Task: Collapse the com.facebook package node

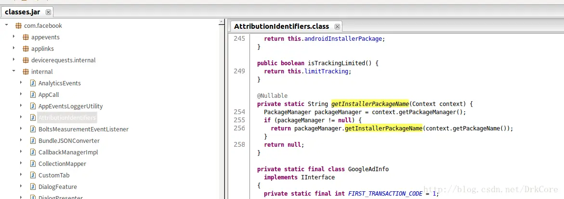Action: [6, 25]
